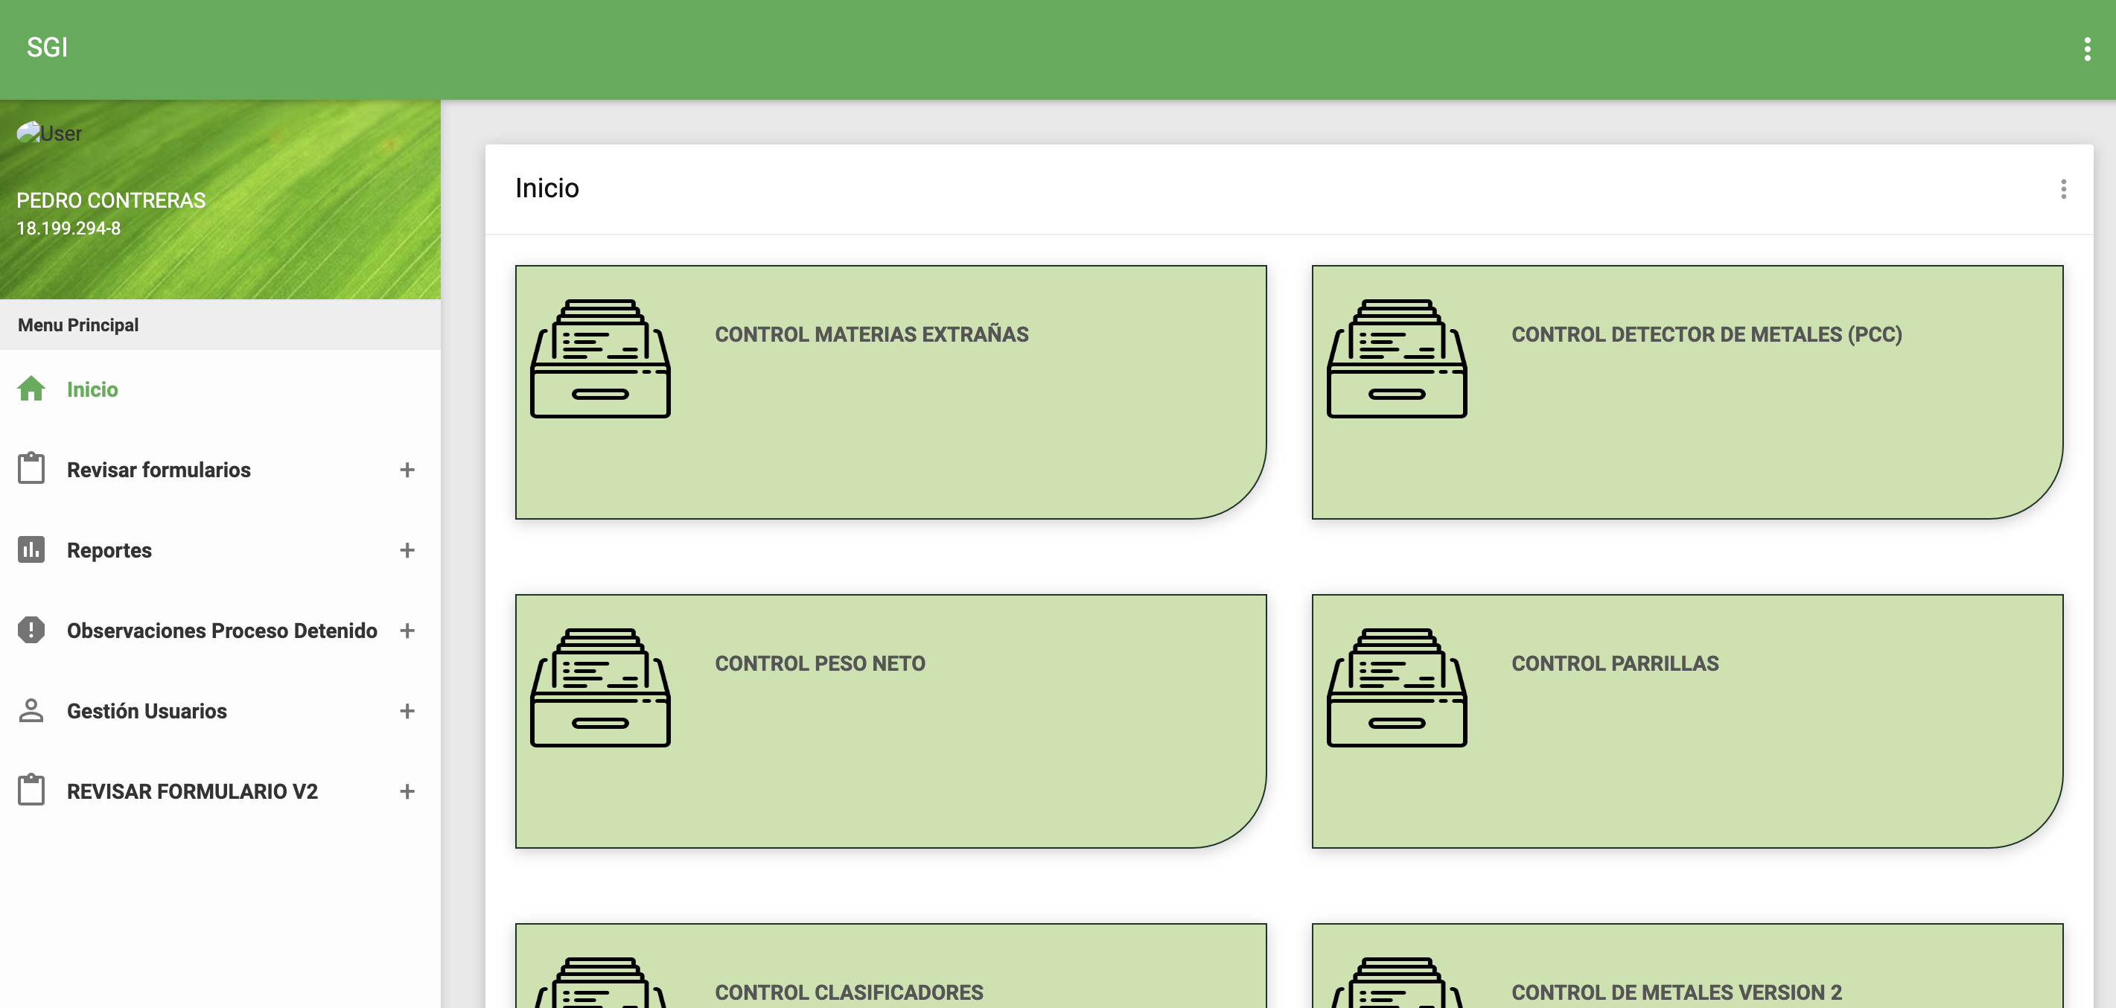
Task: Click the SGI title in header
Action: [x=47, y=48]
